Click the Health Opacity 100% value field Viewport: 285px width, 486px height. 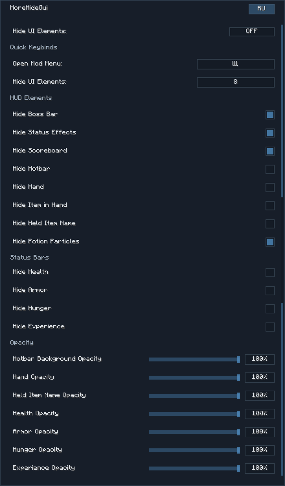click(x=259, y=414)
